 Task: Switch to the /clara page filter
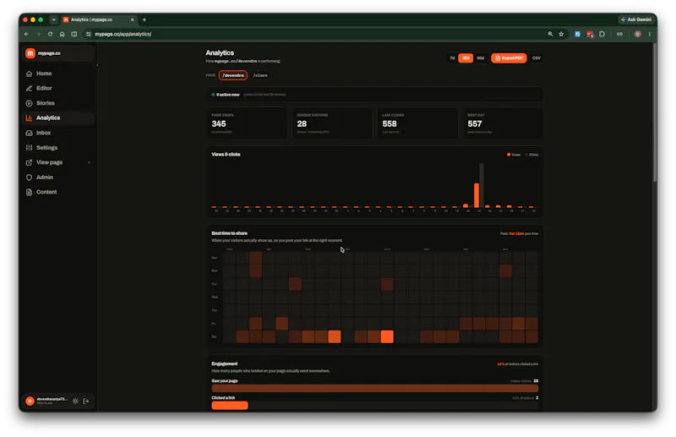point(260,75)
